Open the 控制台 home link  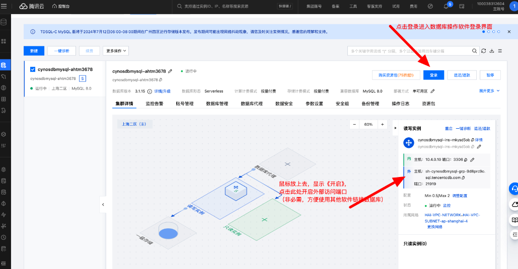pyautogui.click(x=61, y=6)
